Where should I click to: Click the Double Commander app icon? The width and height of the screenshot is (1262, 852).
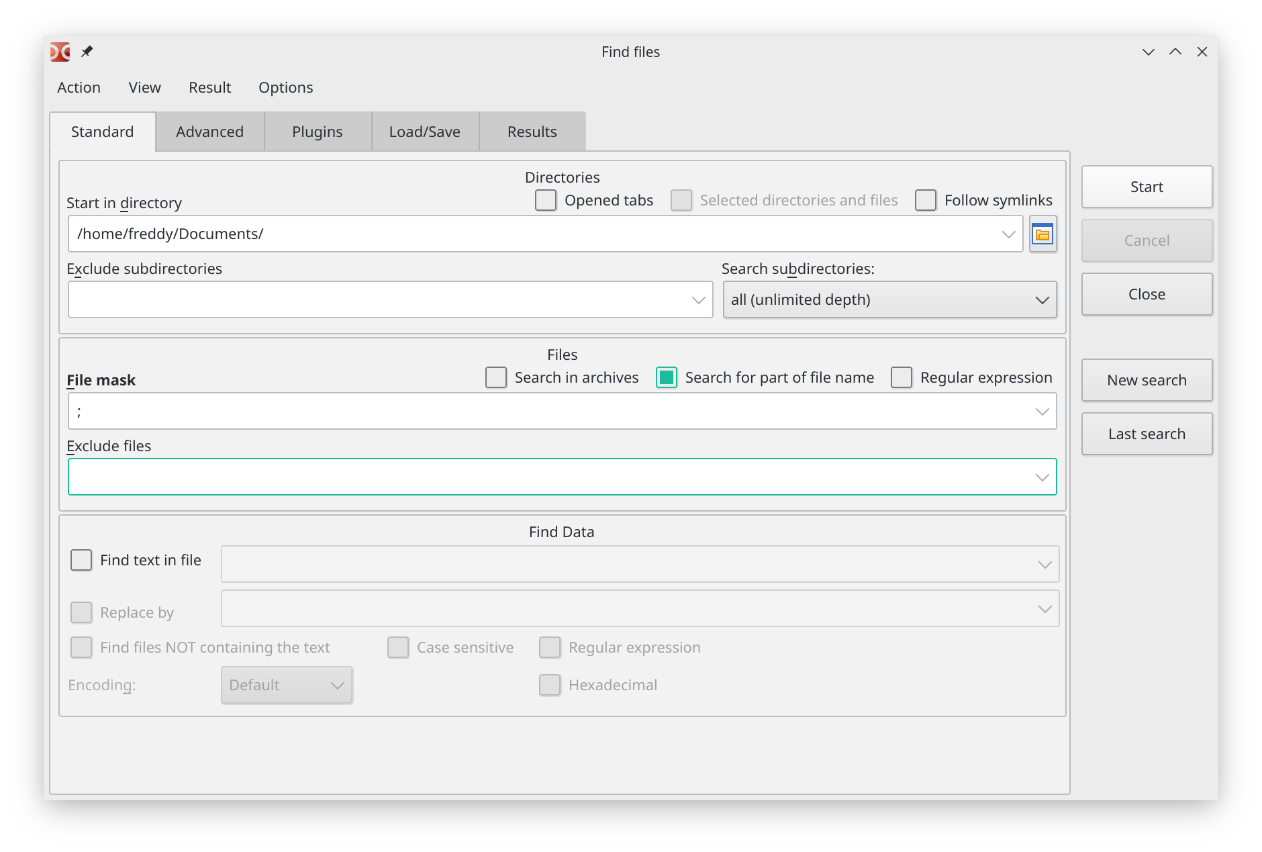60,52
